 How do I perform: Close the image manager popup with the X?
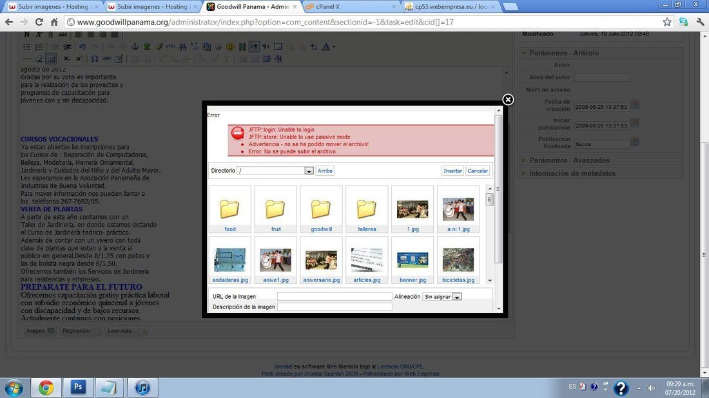coord(508,99)
